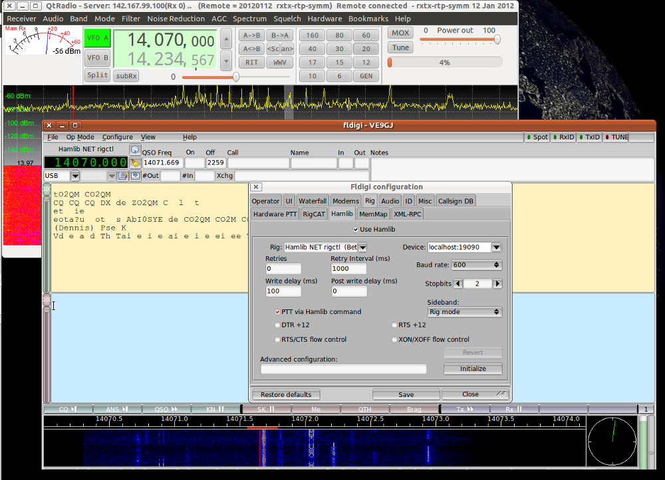Screen dimensions: 665x480
Task: Open the Sideband Rig mode dropdown
Action: point(464,312)
